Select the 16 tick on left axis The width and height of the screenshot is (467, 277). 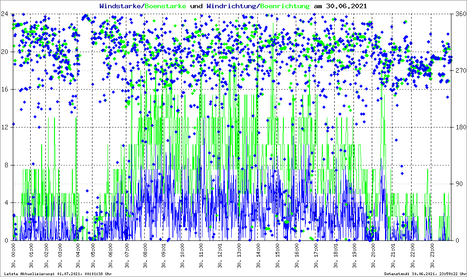6,90
